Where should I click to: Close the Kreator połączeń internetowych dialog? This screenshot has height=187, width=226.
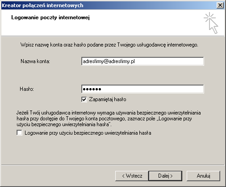tap(220, 5)
